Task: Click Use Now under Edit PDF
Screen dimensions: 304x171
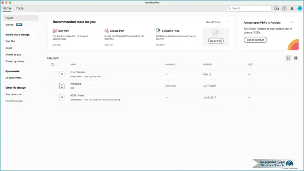Action: click(x=57, y=45)
